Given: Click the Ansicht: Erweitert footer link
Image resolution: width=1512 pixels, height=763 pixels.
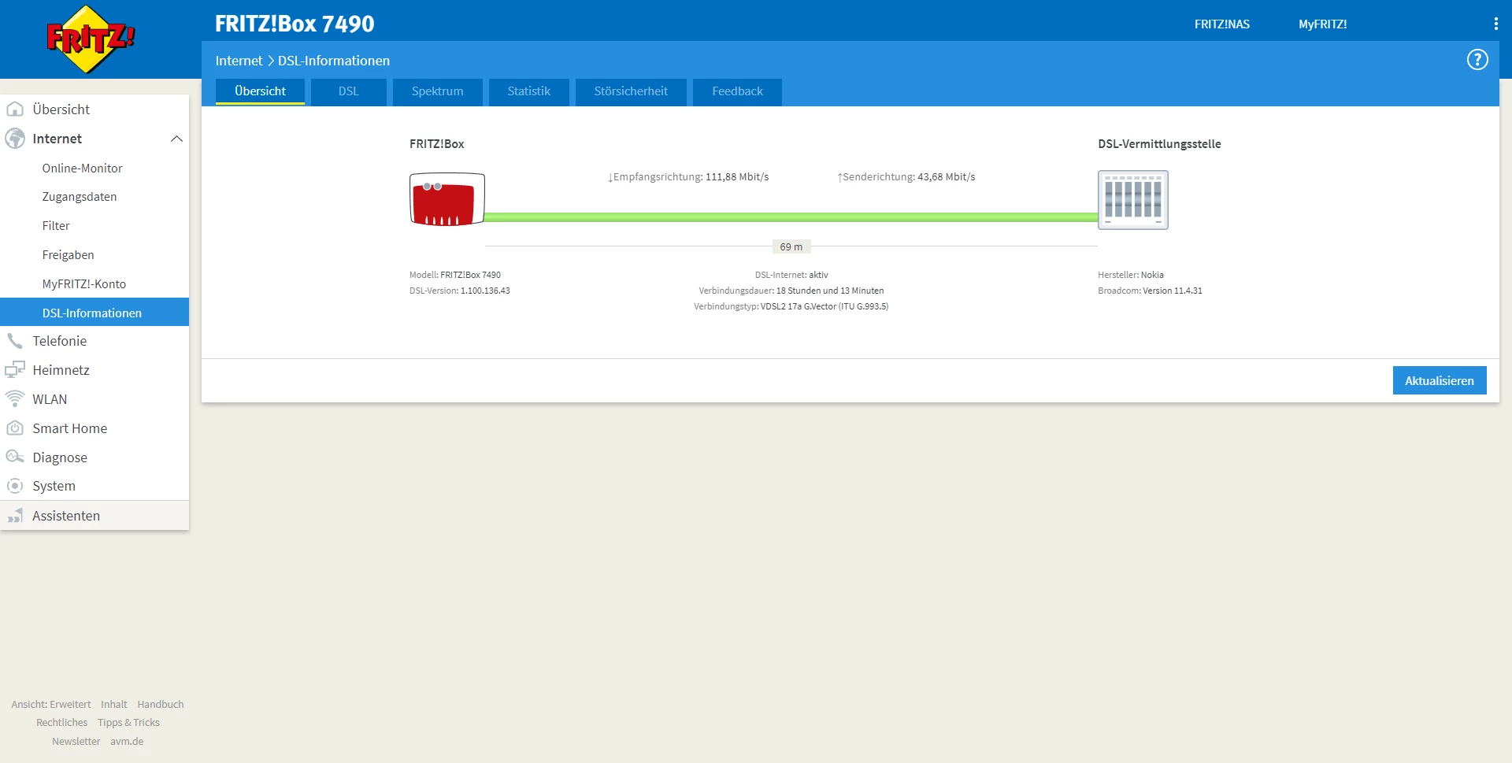Looking at the screenshot, I should pyautogui.click(x=51, y=705).
